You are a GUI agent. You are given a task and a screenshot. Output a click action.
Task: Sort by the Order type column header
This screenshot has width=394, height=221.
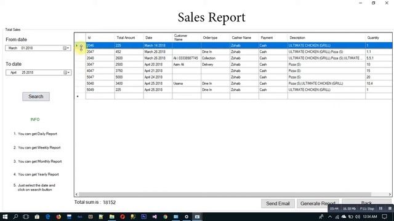215,37
